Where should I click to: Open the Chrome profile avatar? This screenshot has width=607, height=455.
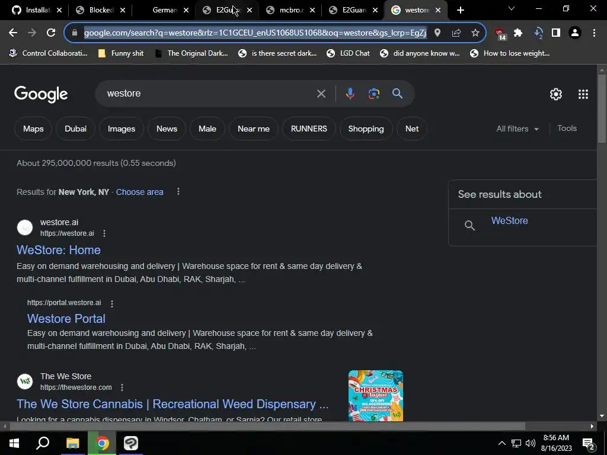pos(575,33)
